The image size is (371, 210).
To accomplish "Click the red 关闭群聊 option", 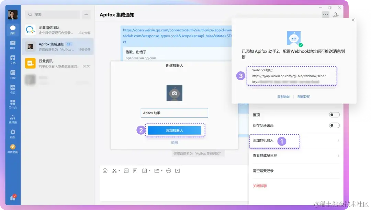I will 260,186.
